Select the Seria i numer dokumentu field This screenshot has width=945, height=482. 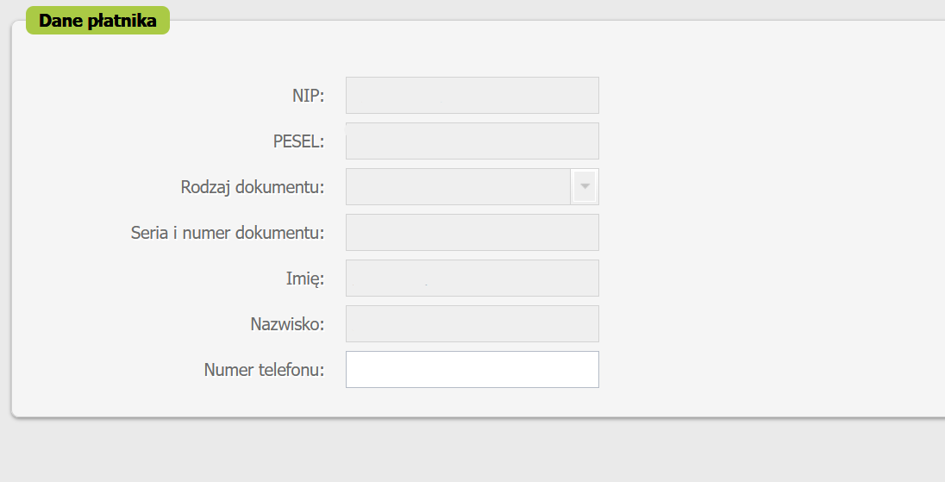click(x=472, y=233)
